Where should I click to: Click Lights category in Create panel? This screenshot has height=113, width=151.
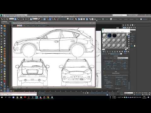[128, 28]
